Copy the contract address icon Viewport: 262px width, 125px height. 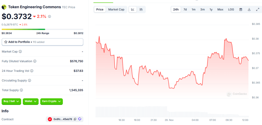click(75, 119)
